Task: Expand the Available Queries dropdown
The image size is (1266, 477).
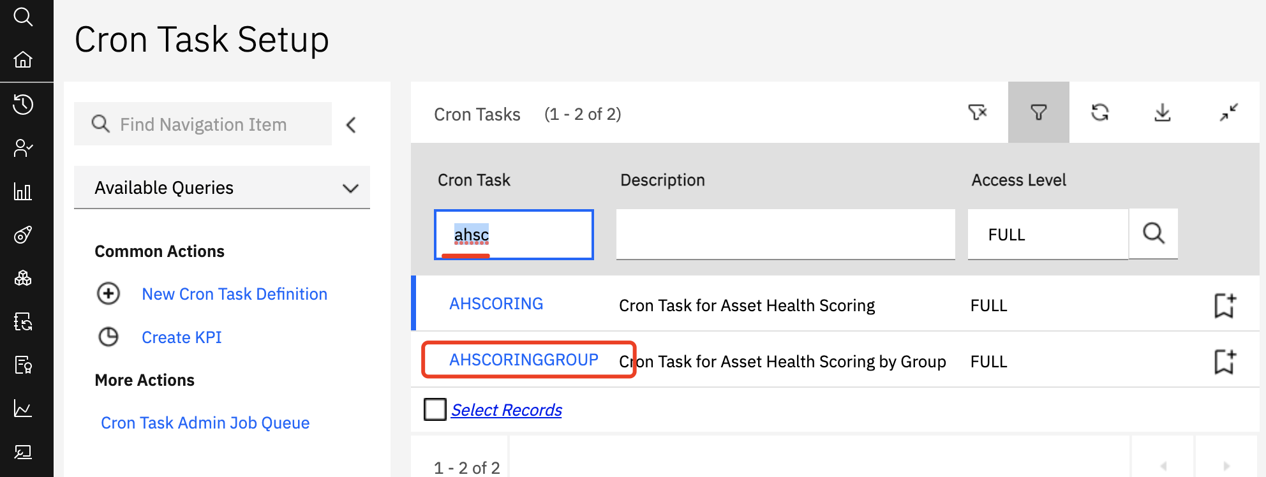Action: tap(222, 187)
